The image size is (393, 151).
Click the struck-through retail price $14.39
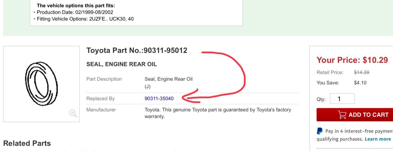pyautogui.click(x=362, y=73)
